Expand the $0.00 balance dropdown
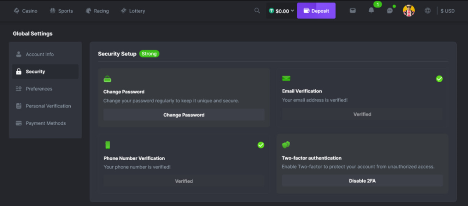Viewport: 468px width, 206px height. [282, 11]
